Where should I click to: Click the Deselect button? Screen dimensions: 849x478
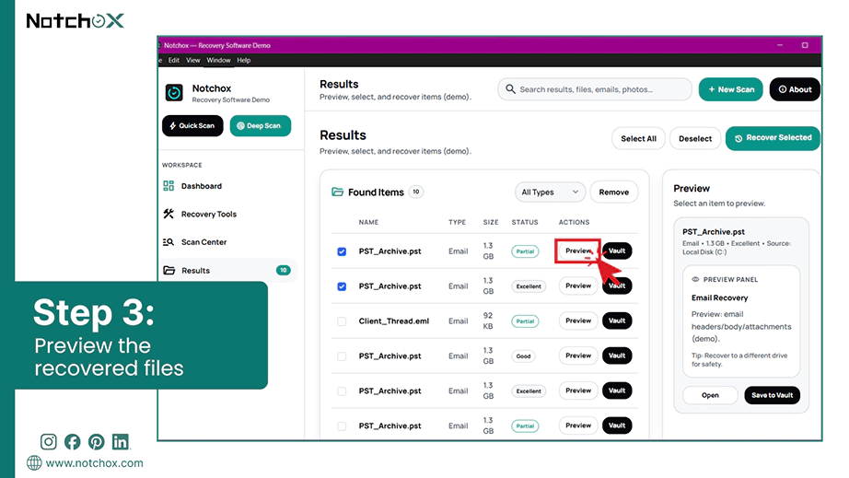[695, 138]
